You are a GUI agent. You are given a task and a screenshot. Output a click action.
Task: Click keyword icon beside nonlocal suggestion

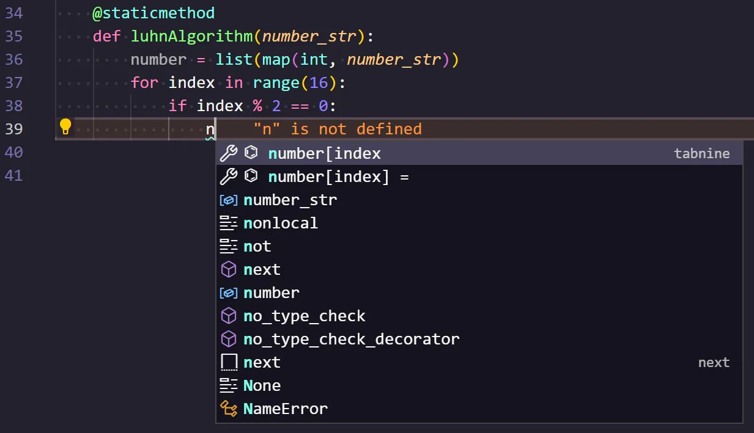tap(228, 224)
